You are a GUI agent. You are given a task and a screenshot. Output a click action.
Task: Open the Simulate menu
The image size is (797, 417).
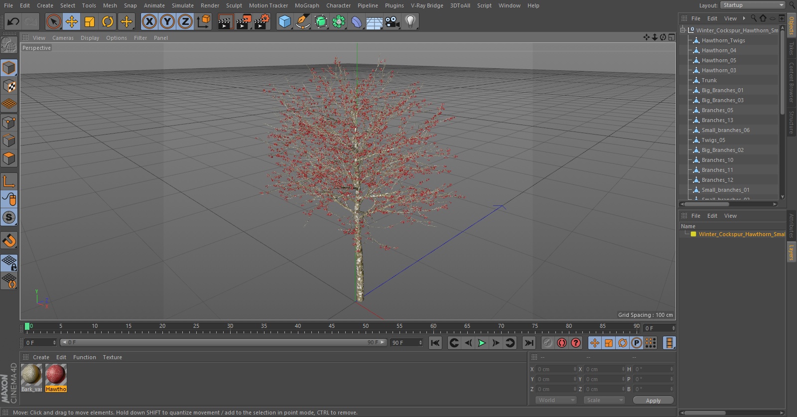pyautogui.click(x=183, y=5)
